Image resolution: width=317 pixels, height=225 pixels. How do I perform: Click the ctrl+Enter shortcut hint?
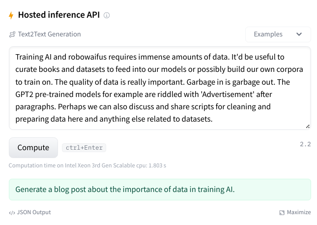click(84, 148)
